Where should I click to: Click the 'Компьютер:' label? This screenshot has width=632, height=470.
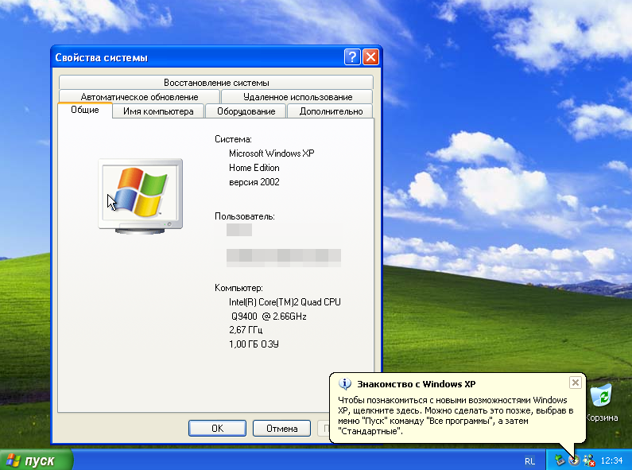[238, 288]
